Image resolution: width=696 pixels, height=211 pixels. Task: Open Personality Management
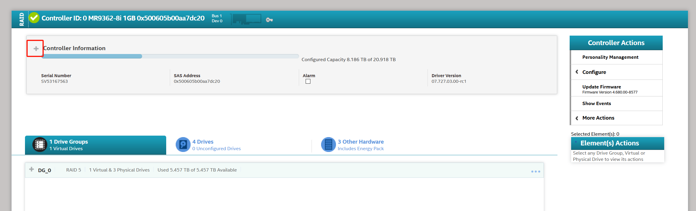point(610,57)
